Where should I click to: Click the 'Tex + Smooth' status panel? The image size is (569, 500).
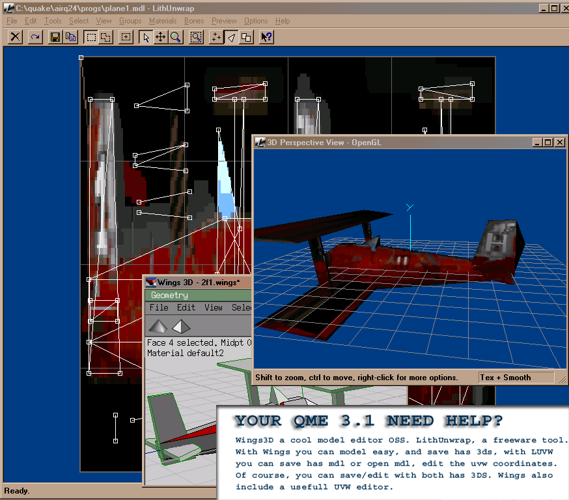(x=516, y=378)
